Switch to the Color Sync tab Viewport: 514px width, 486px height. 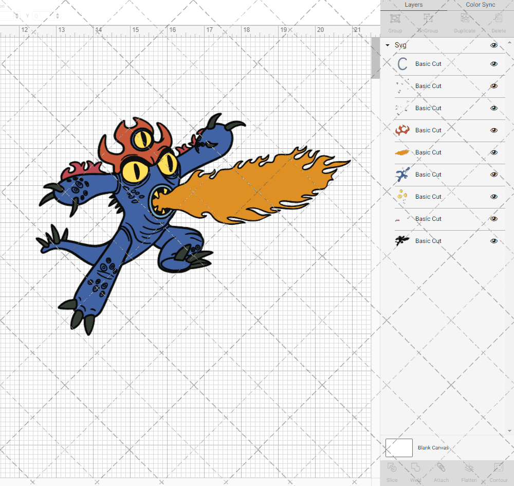(x=480, y=5)
